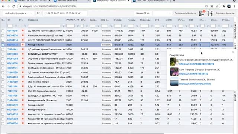
Task: Open filter funnel for the Расход column
Action: point(125,26)
